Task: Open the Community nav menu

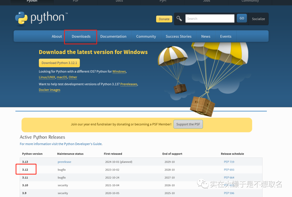Action: 146,36
